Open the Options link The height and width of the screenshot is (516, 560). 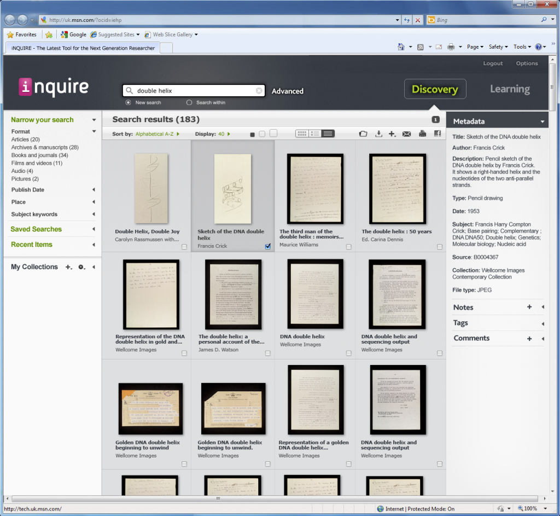527,63
